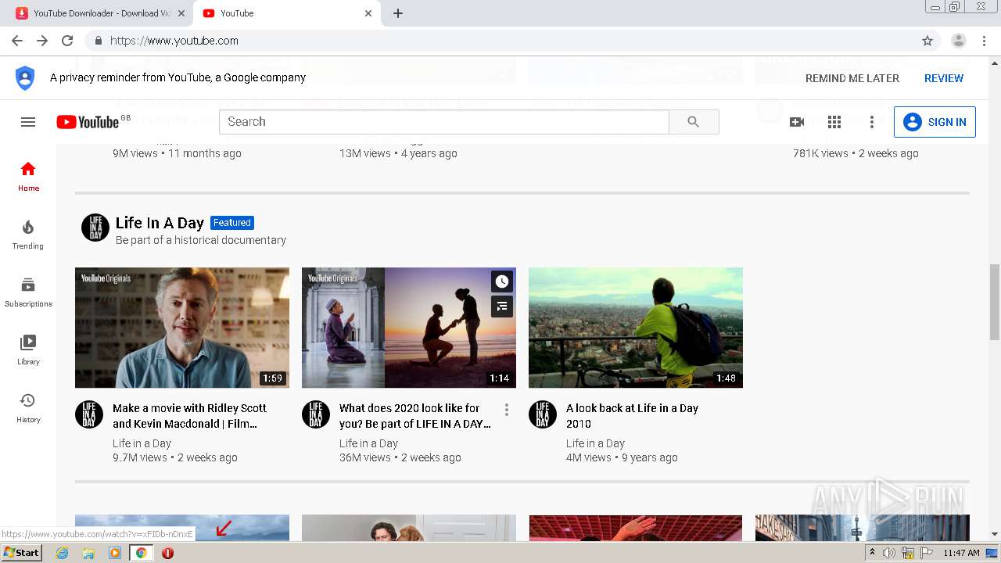The width and height of the screenshot is (1001, 563).
Task: Click REMIND ME LATER
Action: pyautogui.click(x=852, y=78)
